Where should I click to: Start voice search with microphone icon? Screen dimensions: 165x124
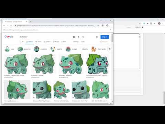(x=79, y=37)
